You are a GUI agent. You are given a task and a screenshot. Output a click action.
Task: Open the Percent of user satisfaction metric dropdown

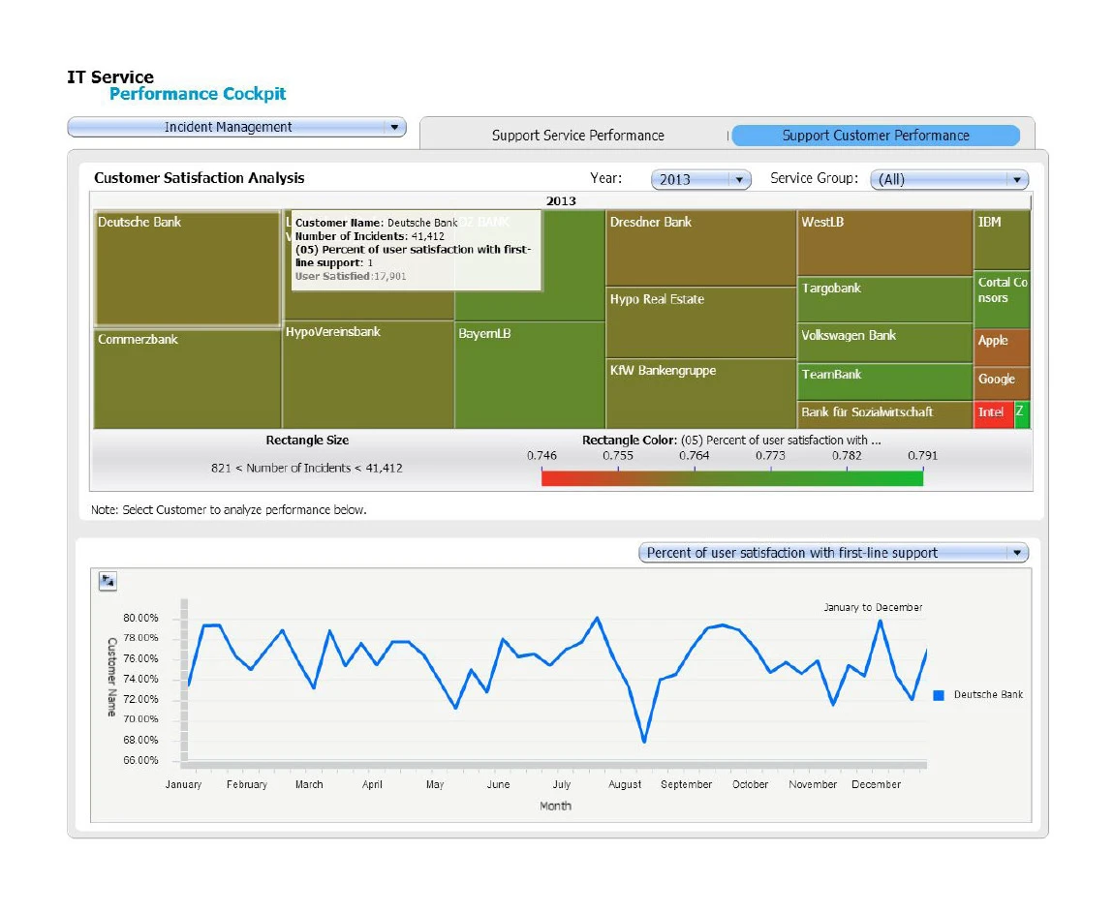pyautogui.click(x=833, y=553)
